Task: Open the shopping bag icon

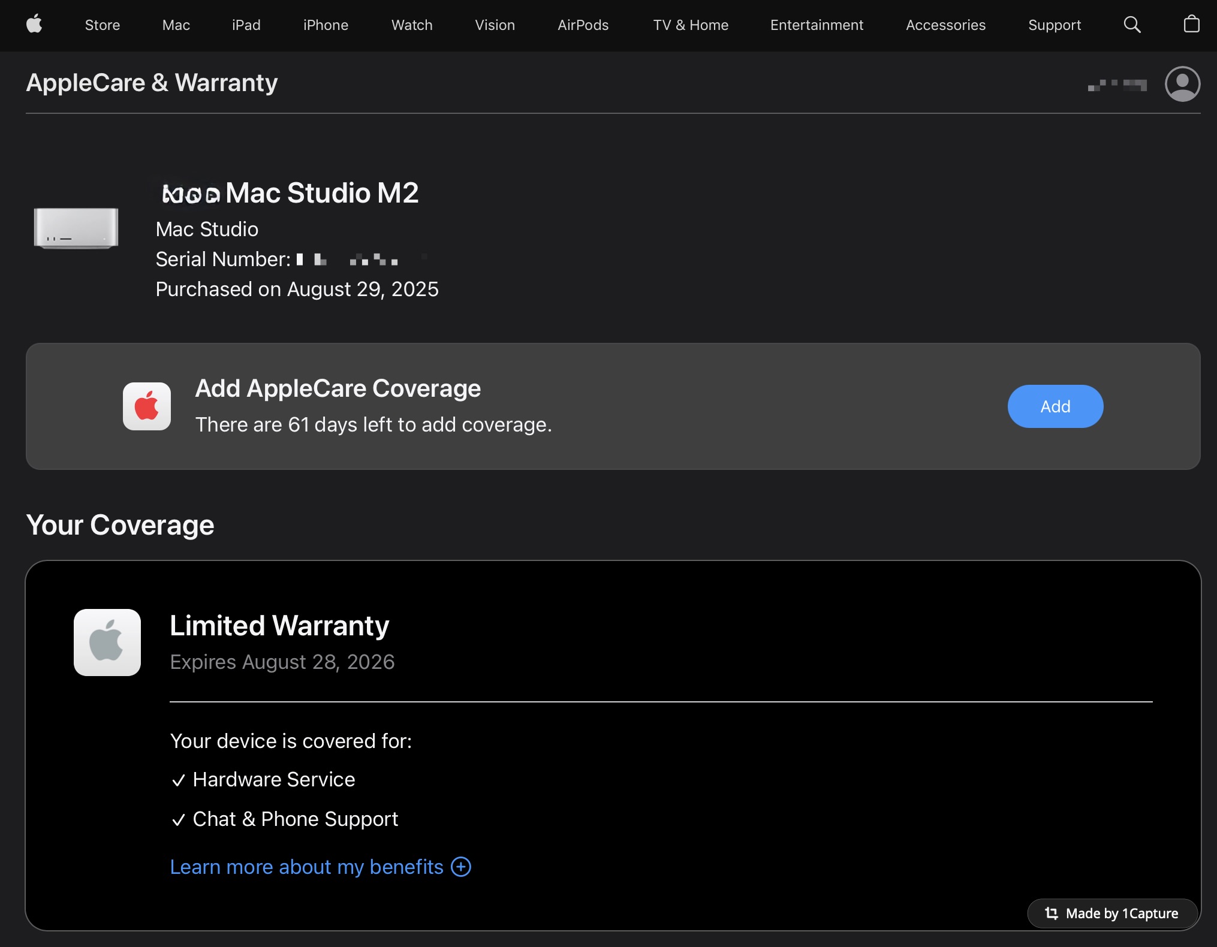Action: [x=1191, y=25]
